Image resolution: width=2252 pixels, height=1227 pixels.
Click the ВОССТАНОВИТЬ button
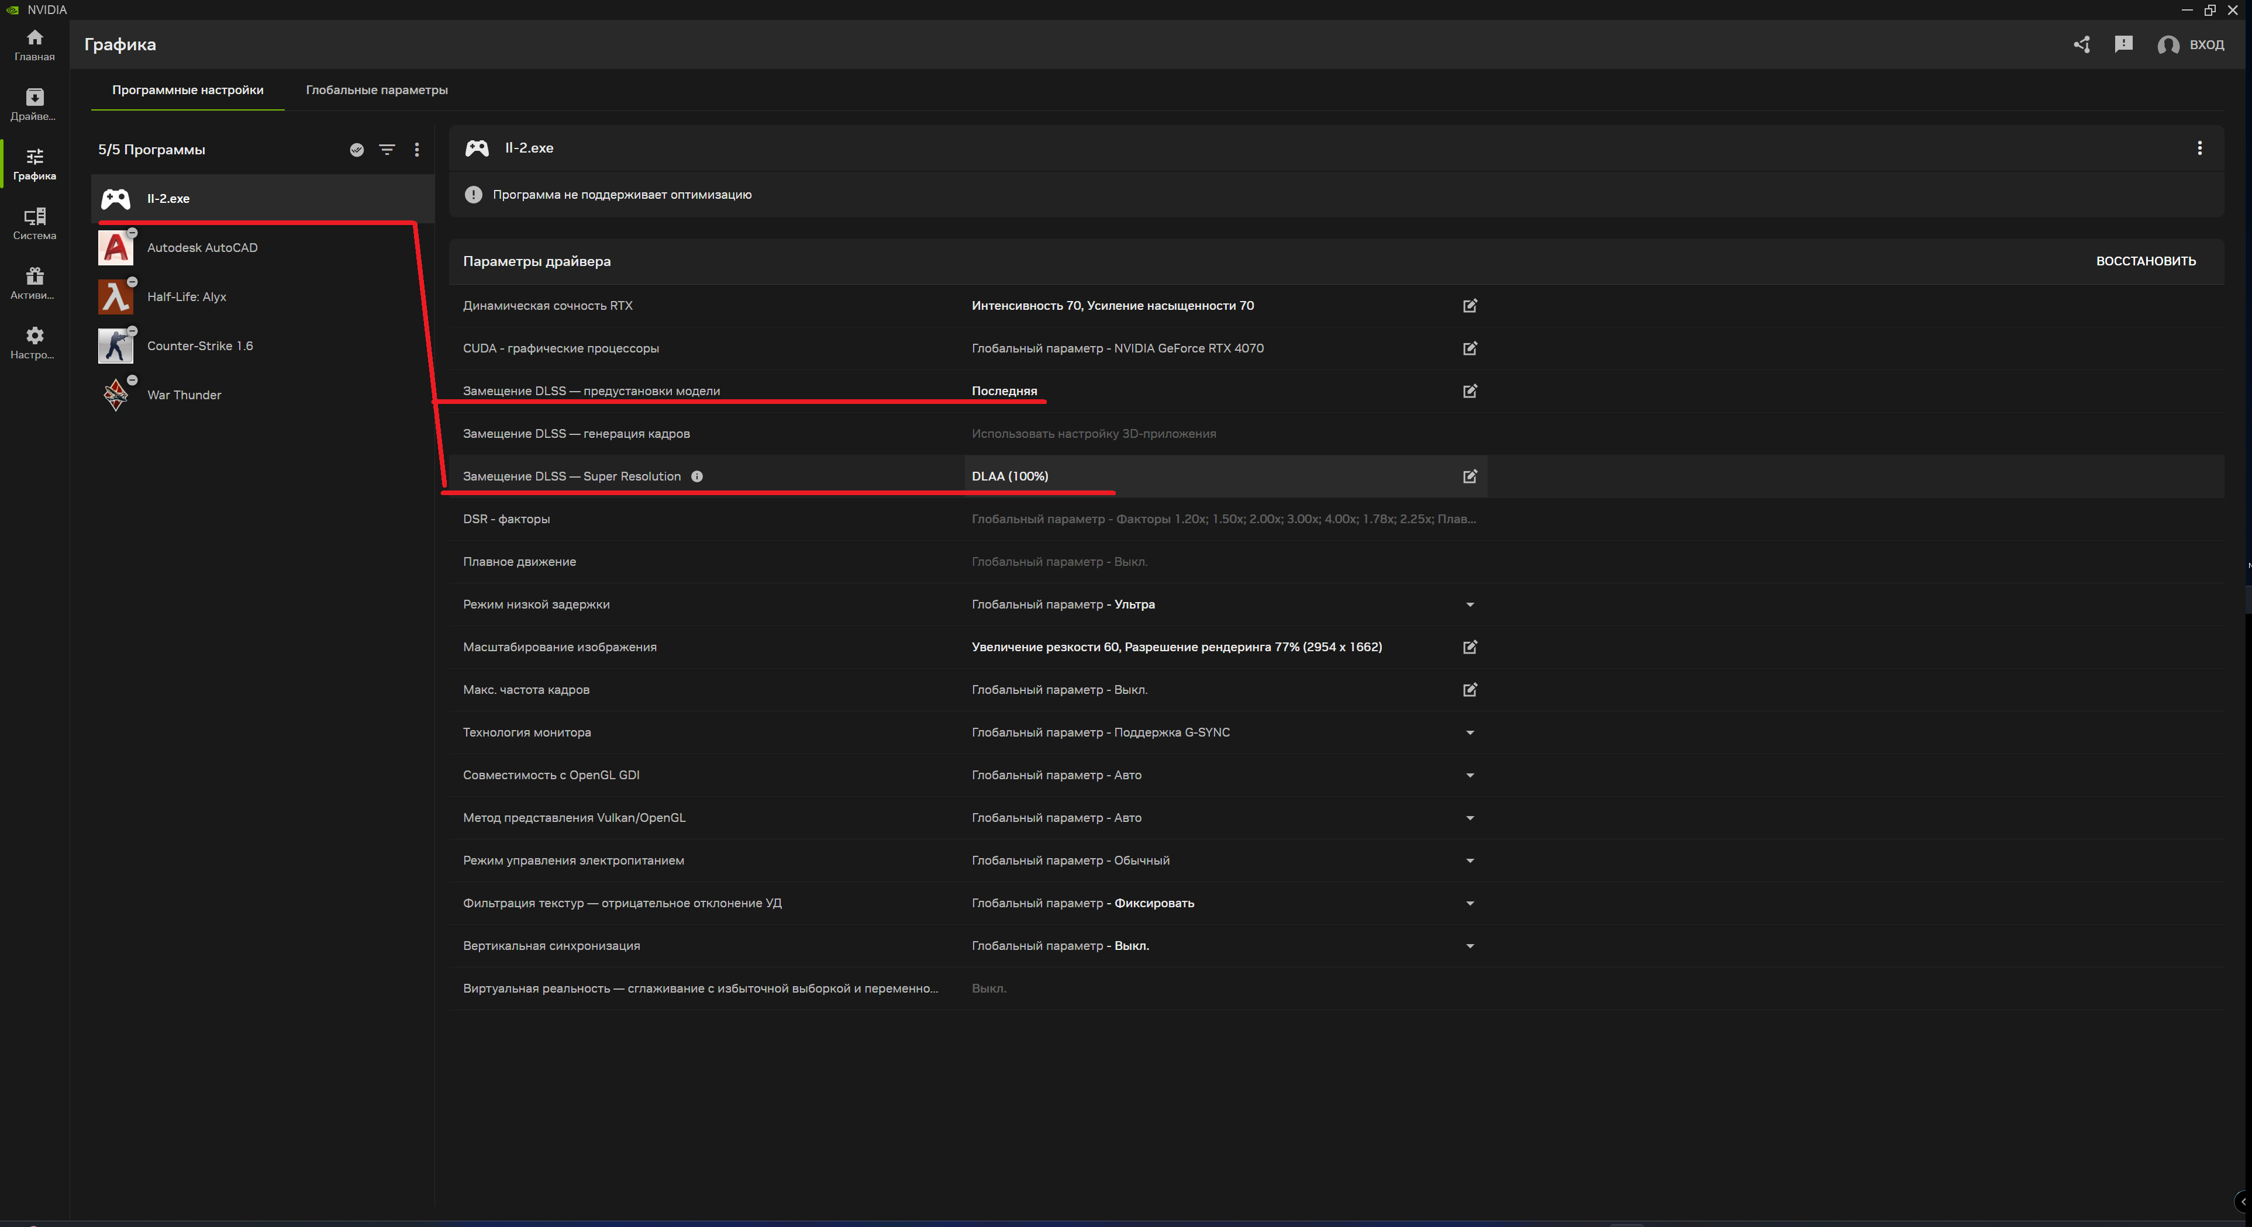tap(2146, 261)
